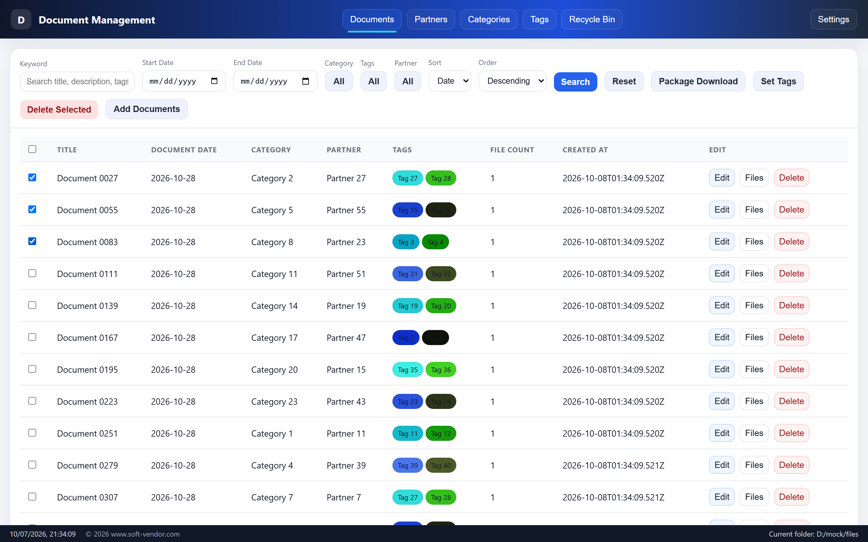The image size is (868, 542).
Task: Select the Document 0139 row checkbox
Action: tap(32, 305)
